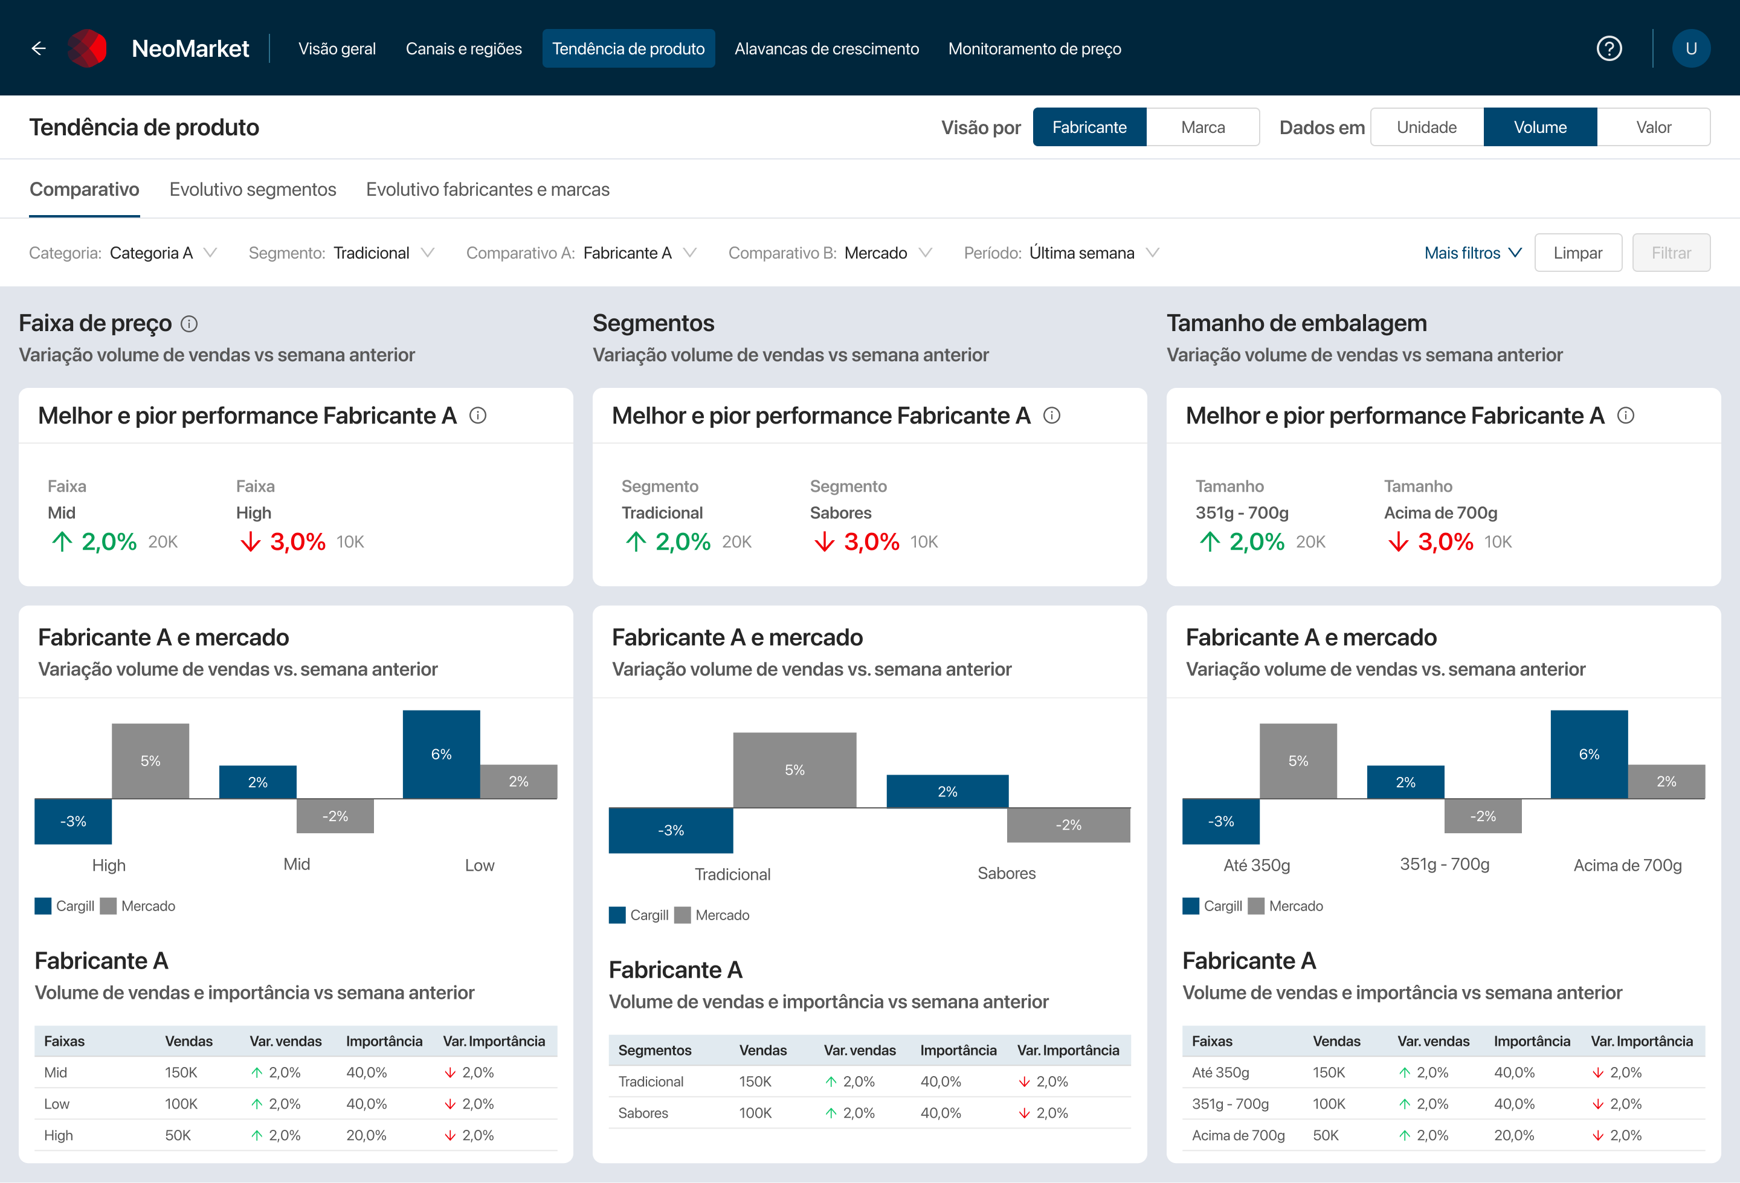Open the Comparativo A dropdown
The height and width of the screenshot is (1183, 1740).
[x=582, y=253]
